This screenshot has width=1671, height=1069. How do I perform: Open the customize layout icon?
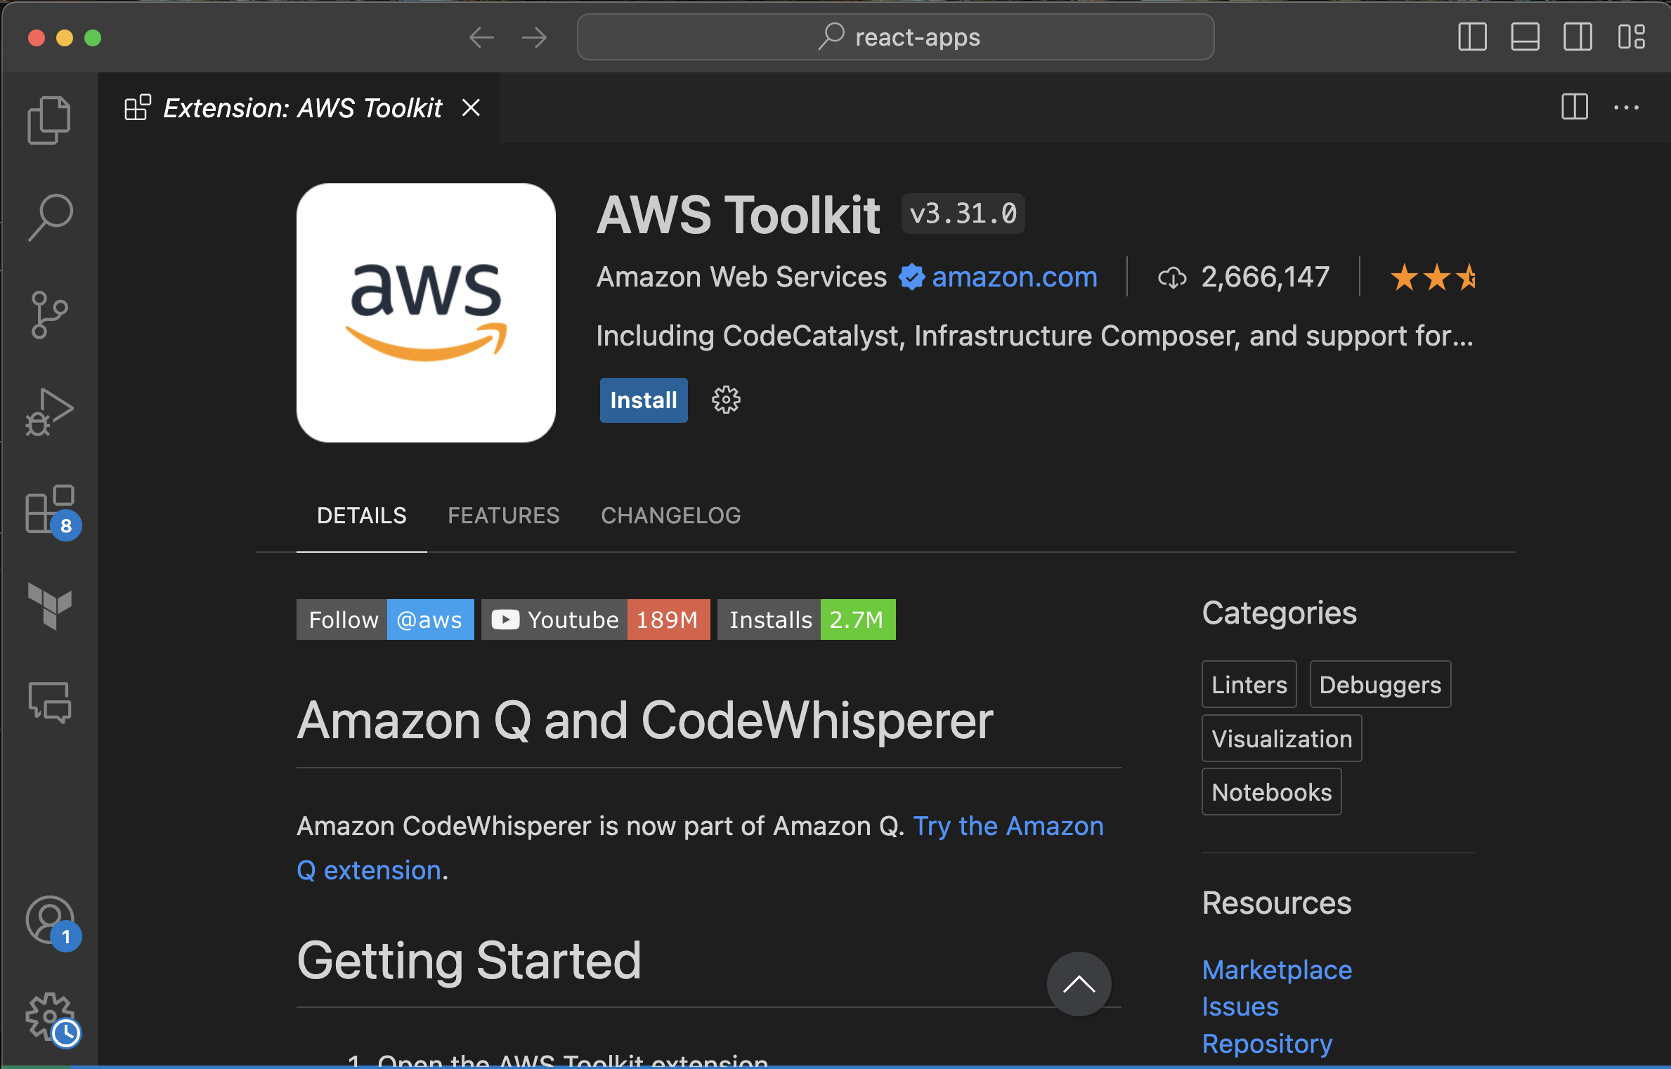coord(1631,37)
